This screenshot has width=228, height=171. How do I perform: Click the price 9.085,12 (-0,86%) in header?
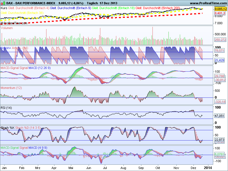pos(71,3)
